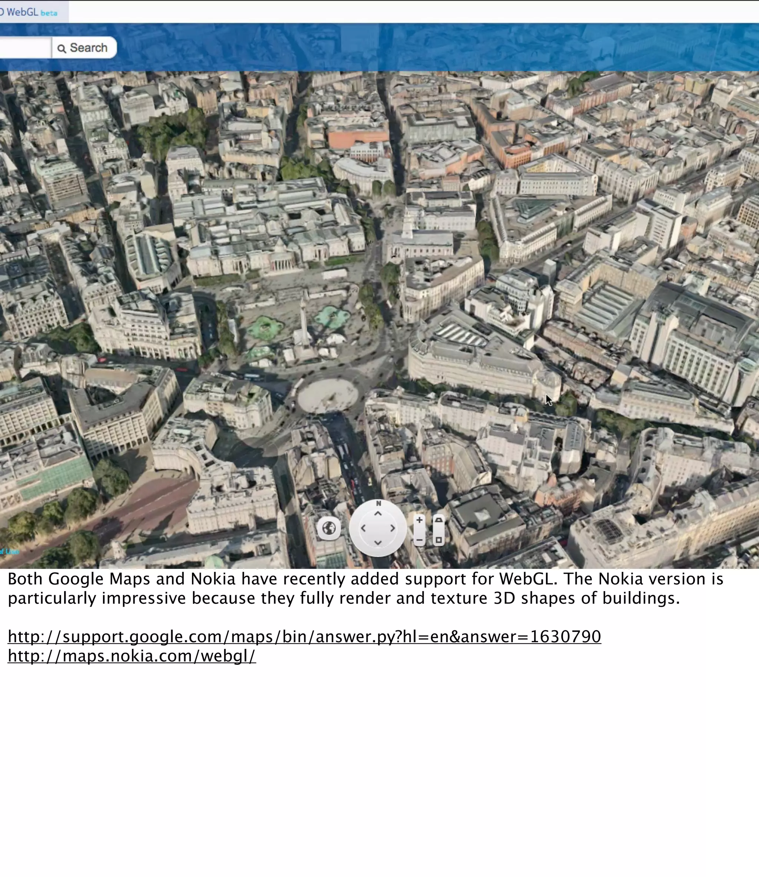Click into the map search input field
Viewport: 759px width, 877px height.
tap(26, 48)
